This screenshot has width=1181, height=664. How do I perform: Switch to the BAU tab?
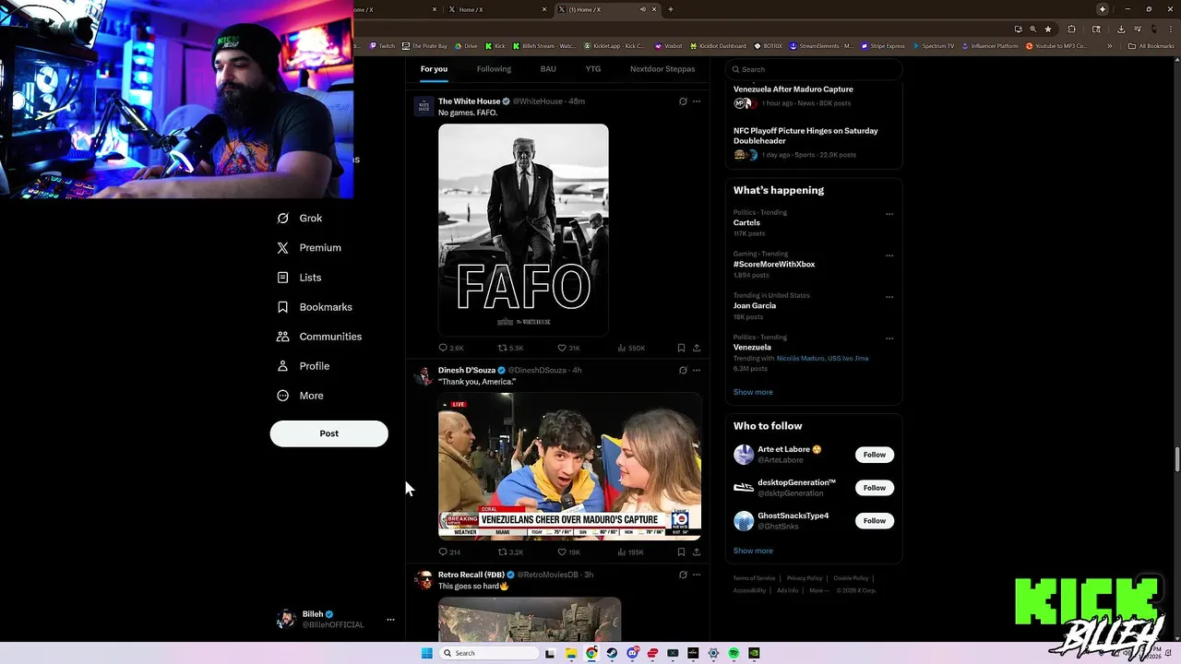click(x=548, y=69)
